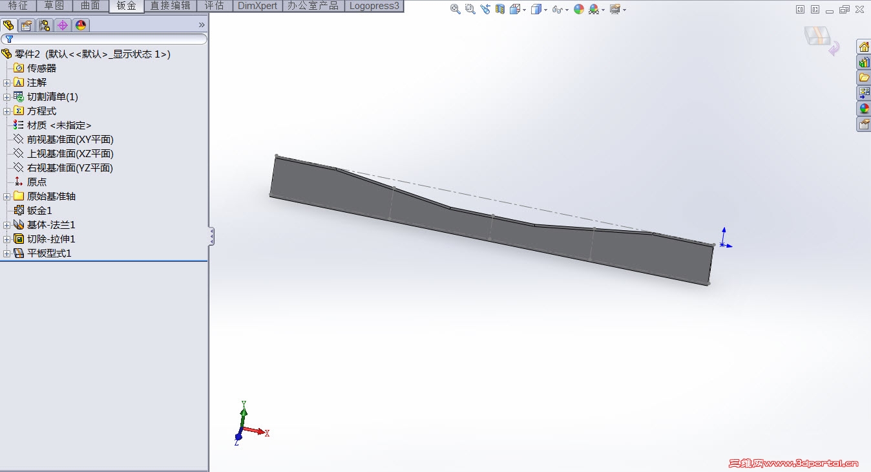This screenshot has width=871, height=472.
Task: Select 零件2 root tree node
Action: 92,54
